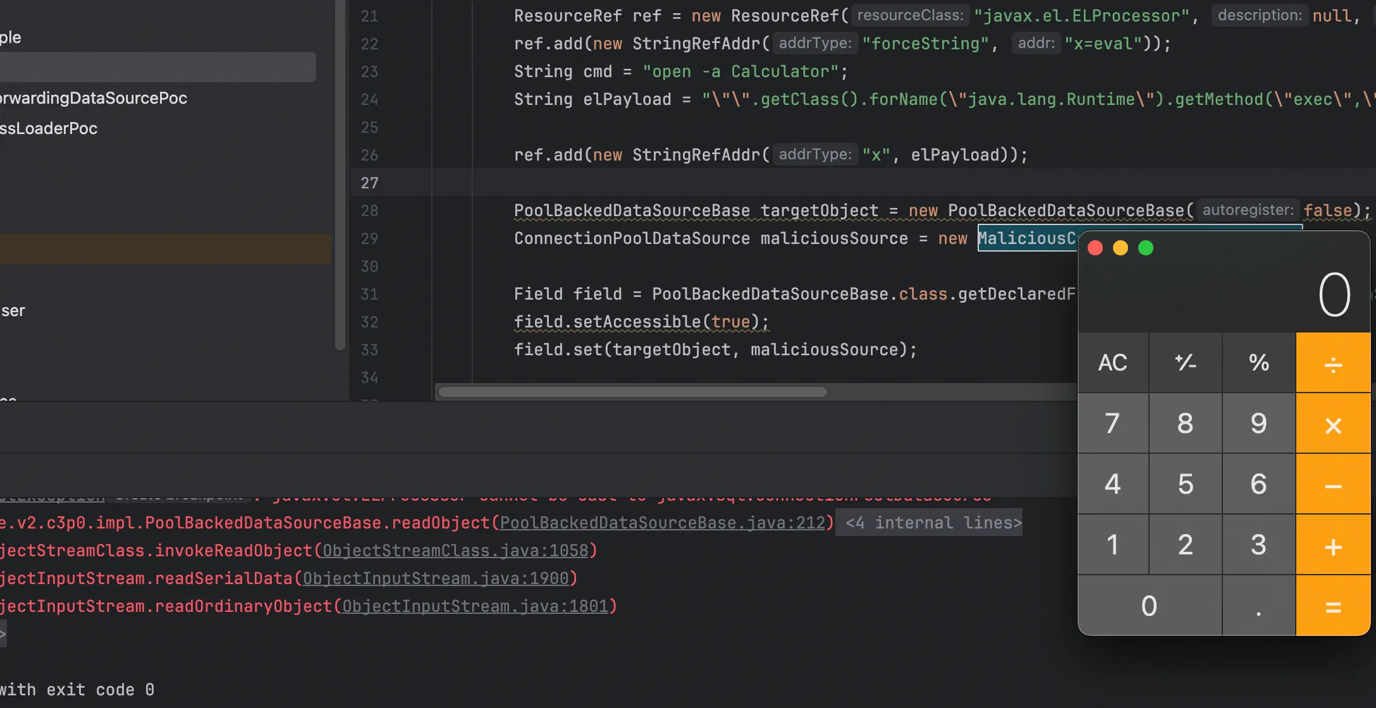Open ObjectStreamClass.java:1058 stack trace link
Image resolution: width=1376 pixels, height=708 pixels.
coord(455,551)
